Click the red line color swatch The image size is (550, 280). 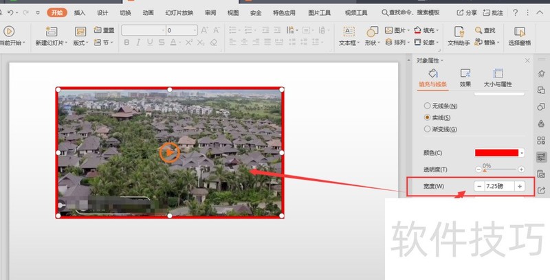(x=496, y=153)
